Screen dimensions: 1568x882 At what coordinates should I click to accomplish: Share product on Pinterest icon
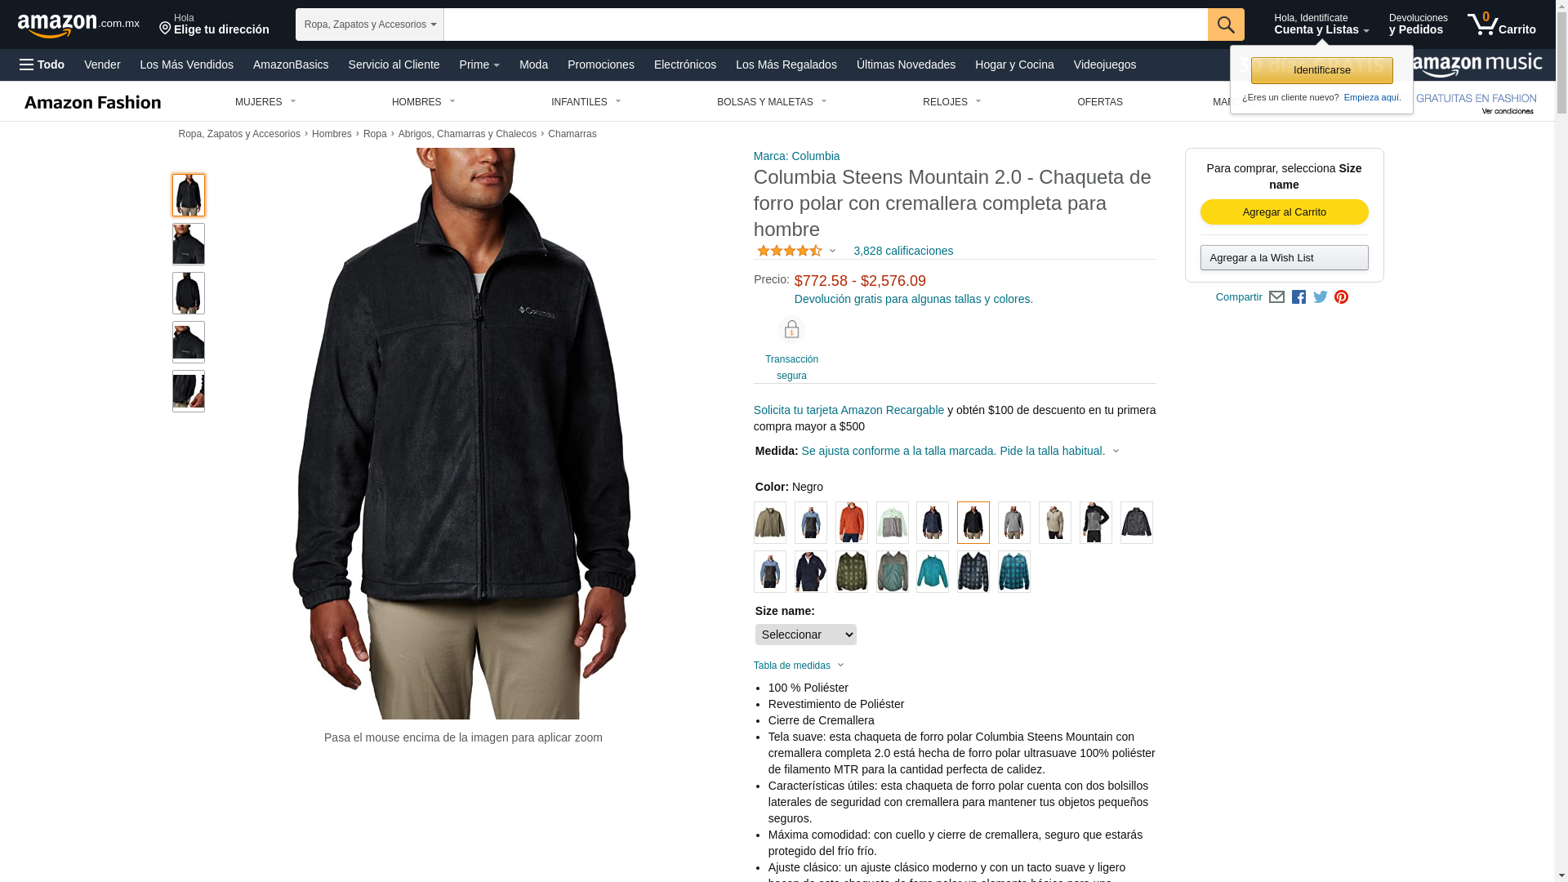[x=1341, y=297]
